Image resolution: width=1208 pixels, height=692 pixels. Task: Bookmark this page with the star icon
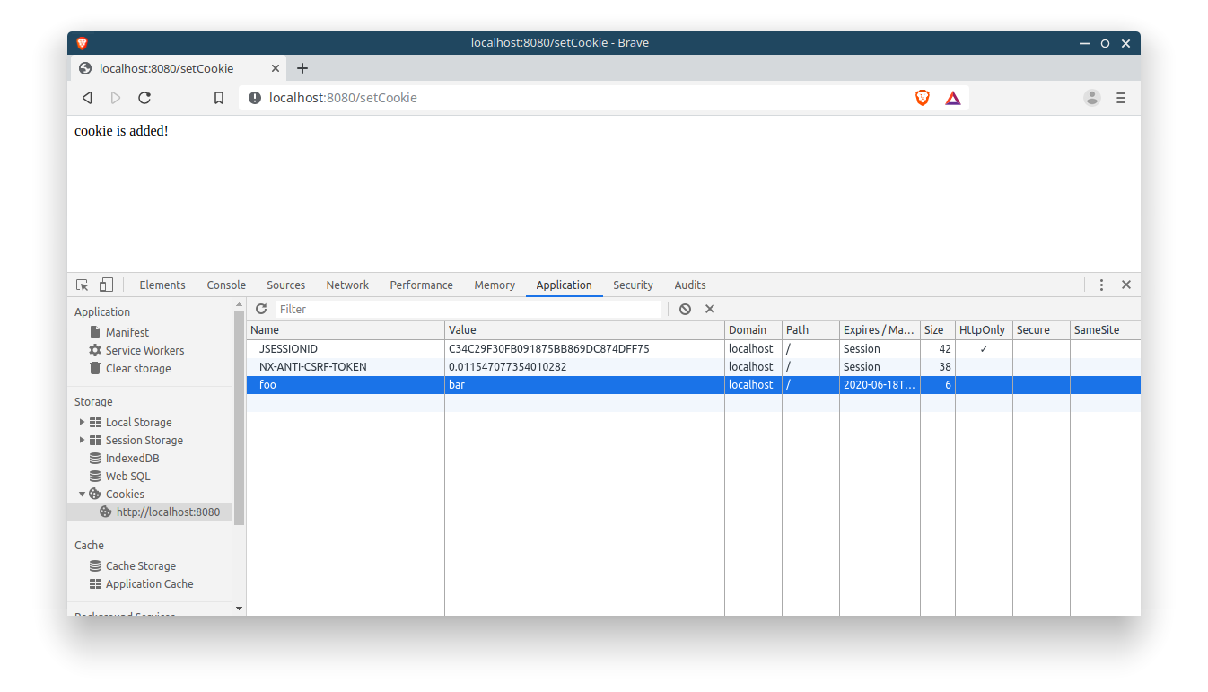(219, 98)
